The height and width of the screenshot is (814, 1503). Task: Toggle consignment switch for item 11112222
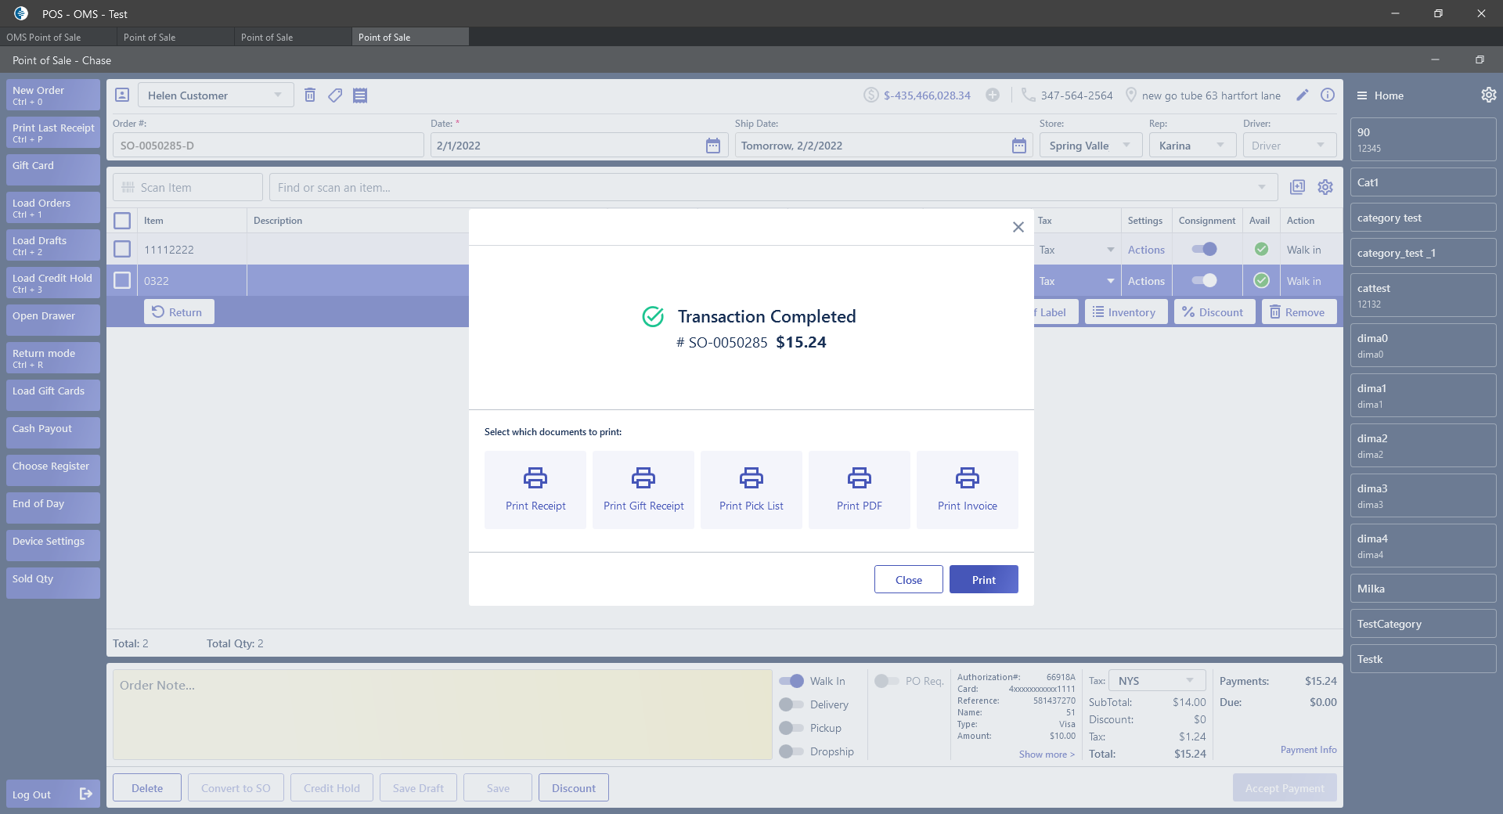1204,249
